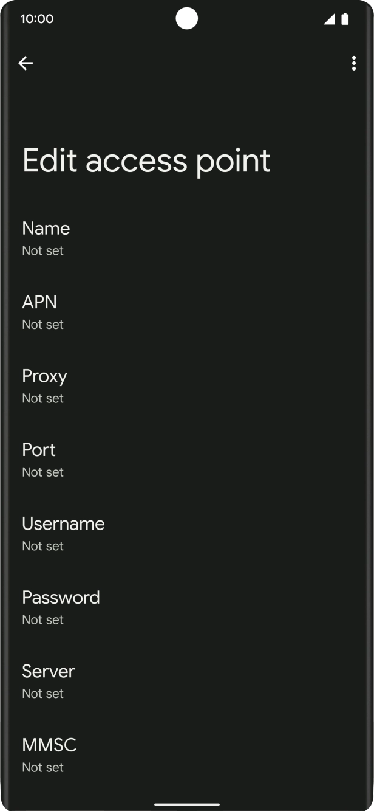374x811 pixels.
Task: Set the Username field
Action: (x=63, y=523)
